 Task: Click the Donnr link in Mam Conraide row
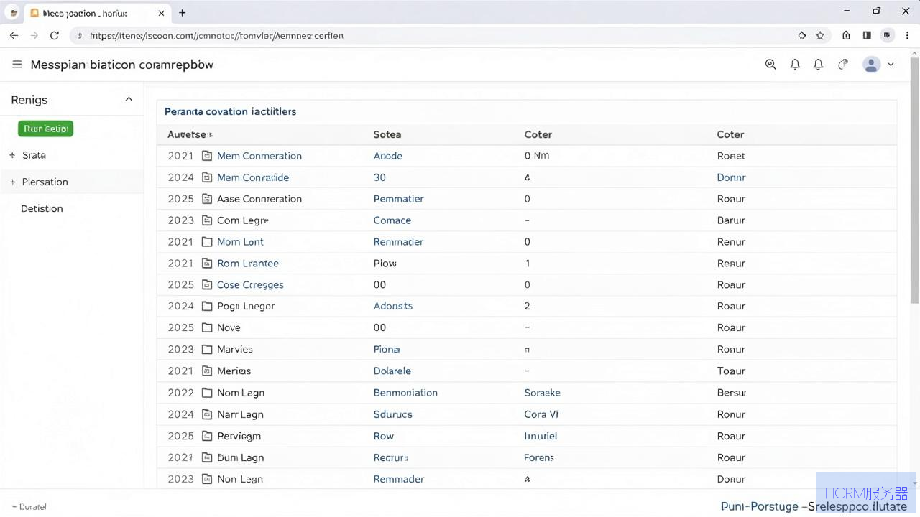[731, 177]
